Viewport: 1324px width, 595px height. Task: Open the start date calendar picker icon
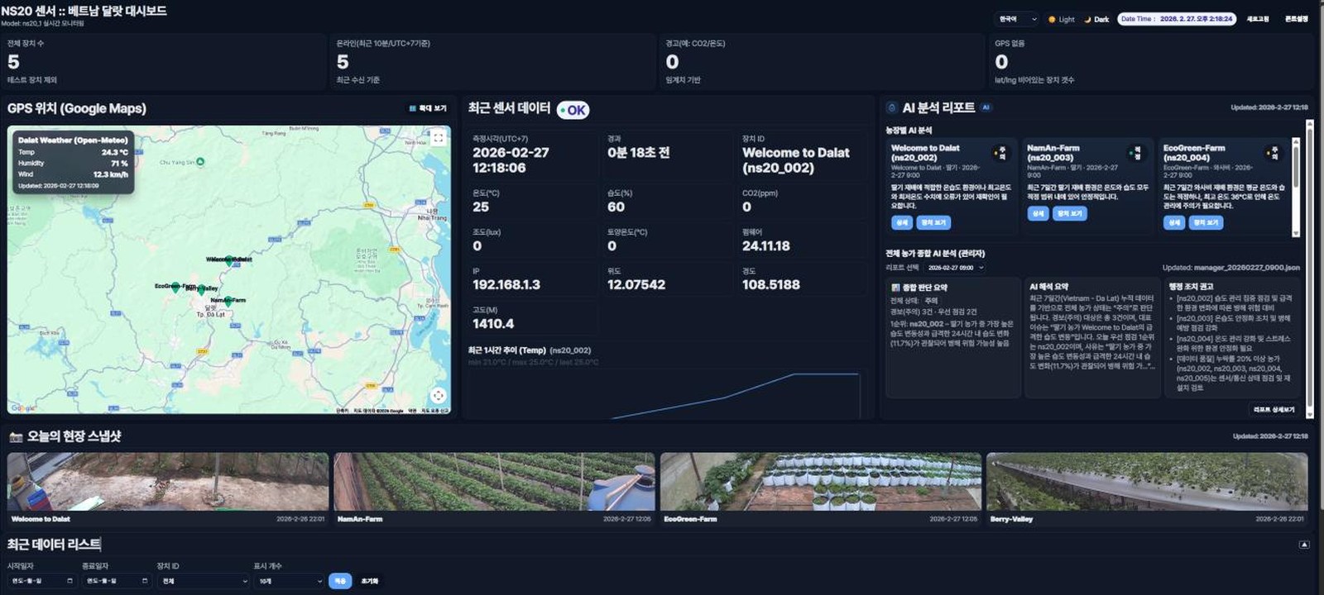pos(70,581)
